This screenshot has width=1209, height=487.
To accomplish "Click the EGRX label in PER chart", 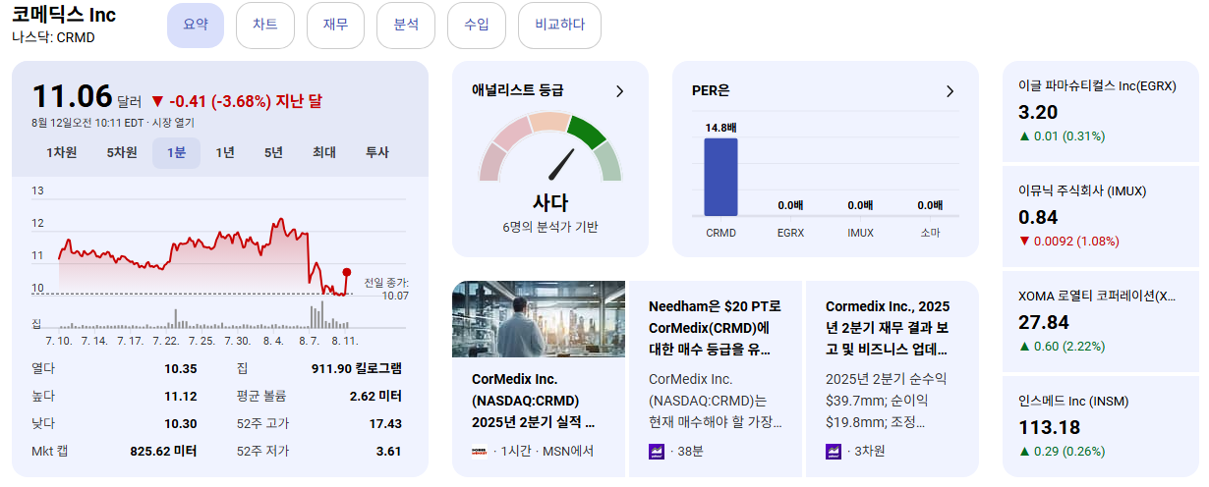I will click(x=790, y=233).
